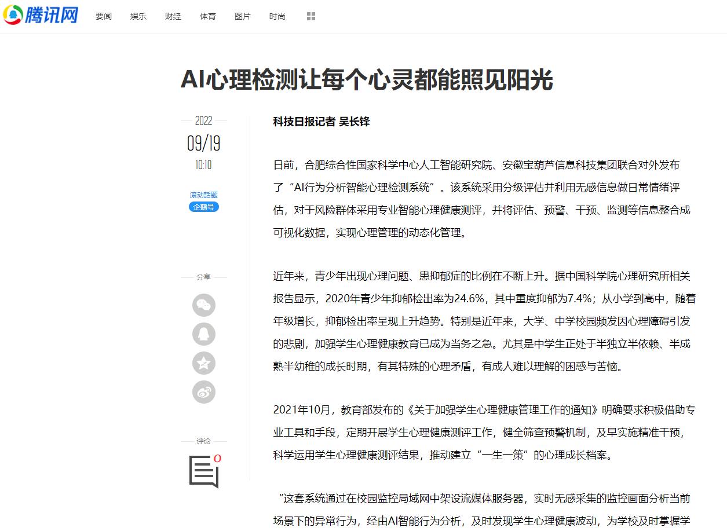Click the line 熟半幼稚的成长时期，有其特殊的心理矛盾
Viewport: 727px width, 531px height.
coord(448,366)
